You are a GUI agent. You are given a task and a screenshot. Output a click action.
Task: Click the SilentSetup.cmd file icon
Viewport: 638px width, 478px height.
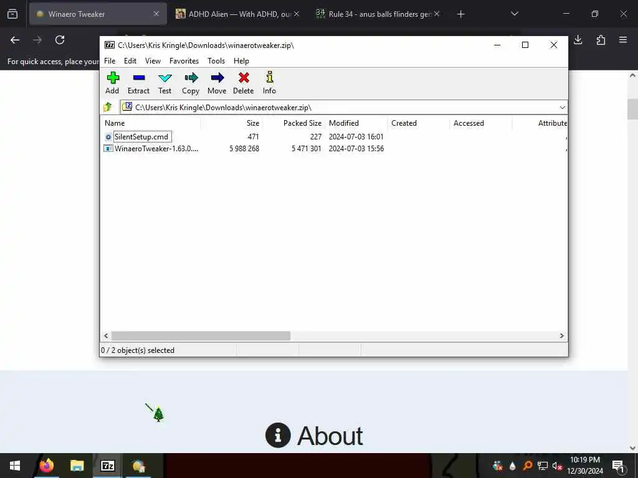point(108,137)
